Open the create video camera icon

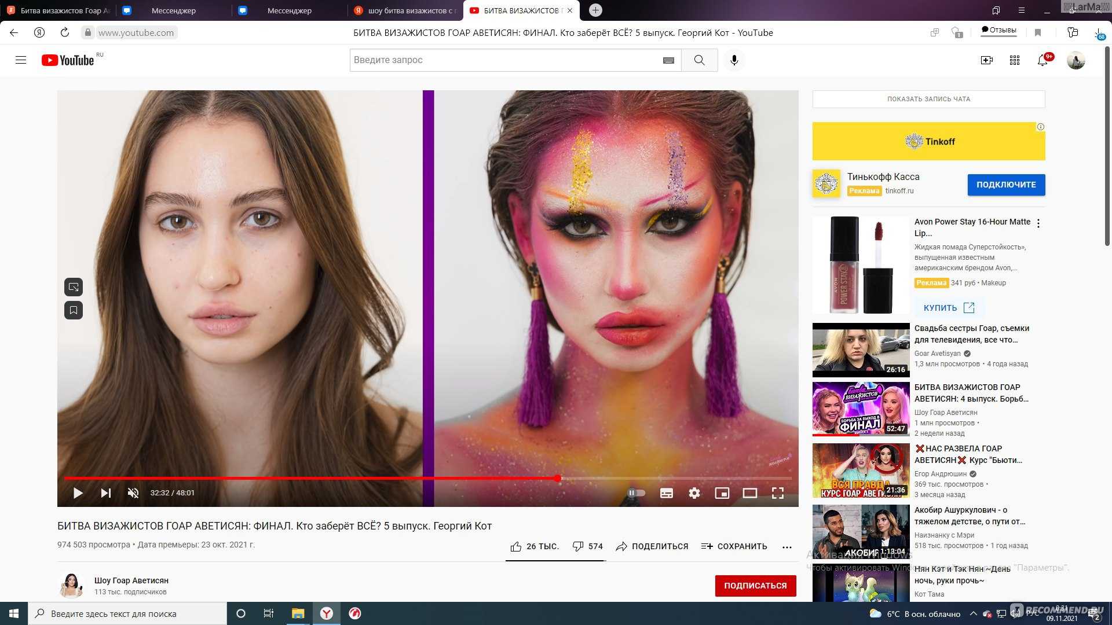986,60
